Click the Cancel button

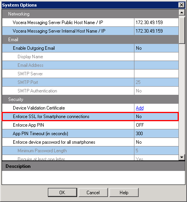[93, 193]
